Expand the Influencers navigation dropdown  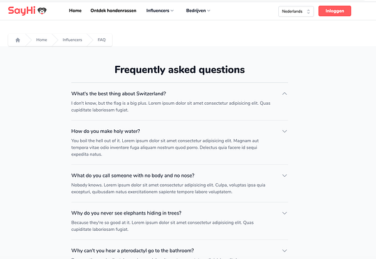coord(160,11)
